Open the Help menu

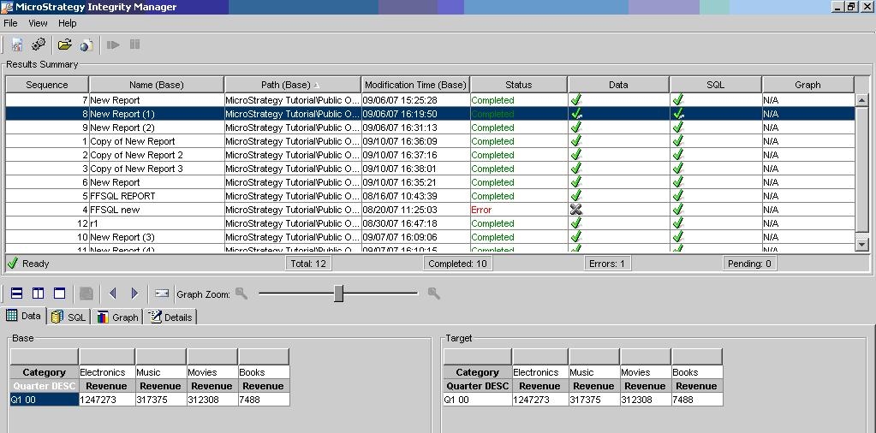click(67, 23)
